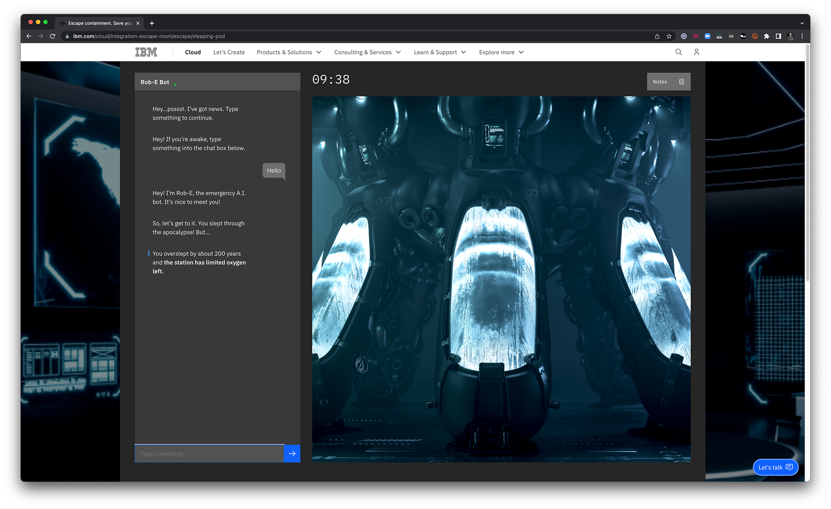The height and width of the screenshot is (509, 831).
Task: Select the Cloud menu item
Action: pyautogui.click(x=193, y=52)
